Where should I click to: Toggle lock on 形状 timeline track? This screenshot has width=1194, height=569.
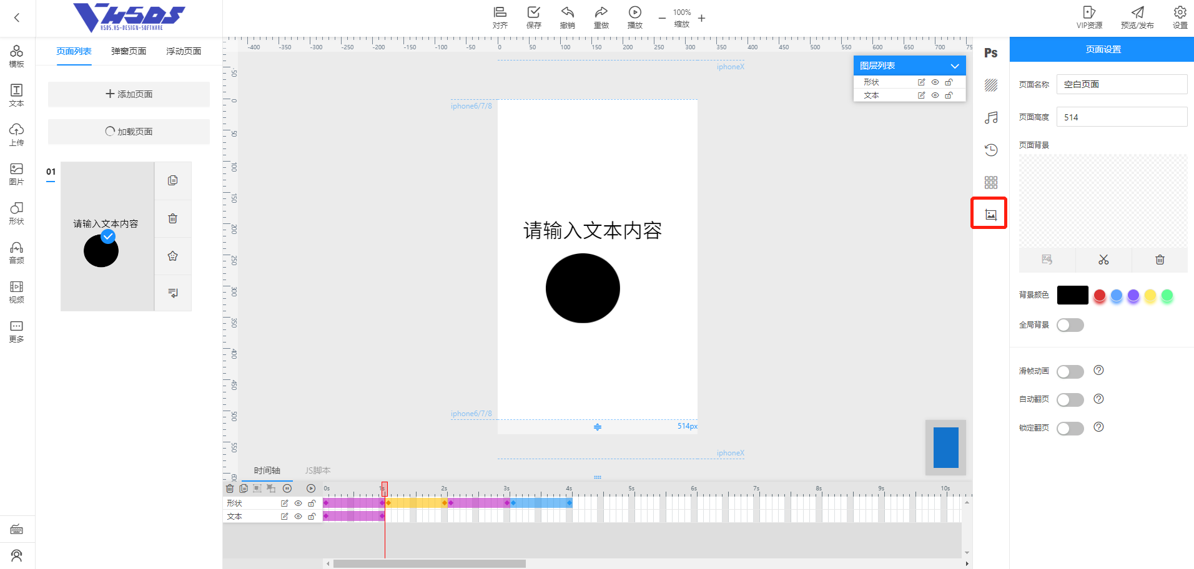[312, 503]
